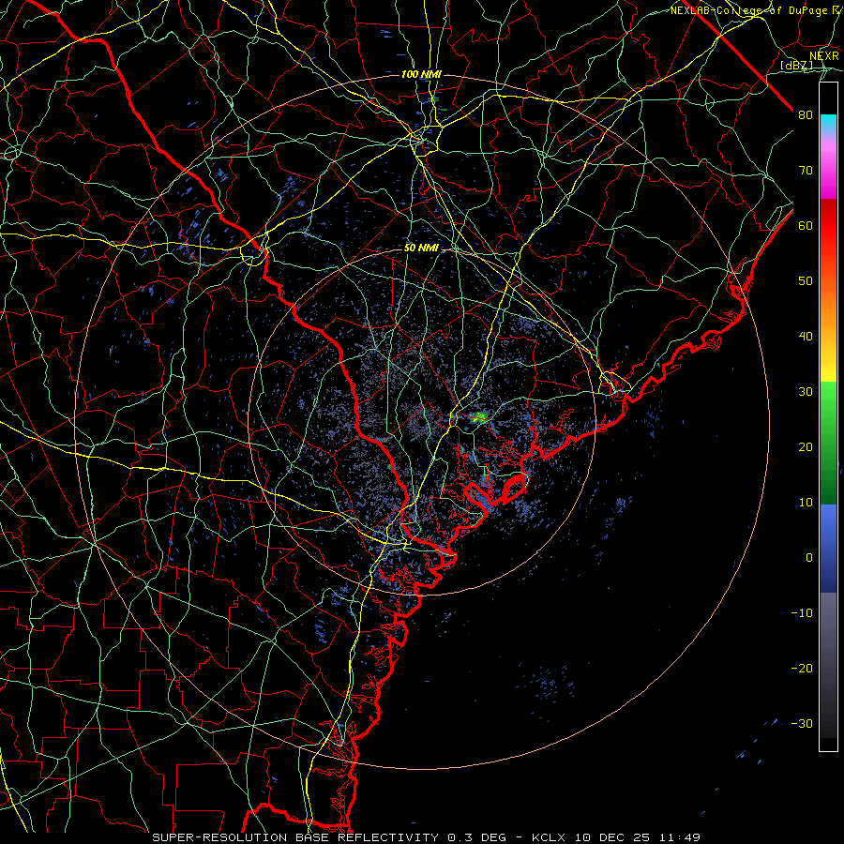
Task: Click the reflectivity color bar legend
Action: [828, 416]
